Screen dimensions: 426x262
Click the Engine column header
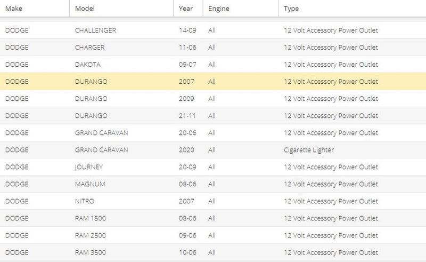tap(218, 9)
